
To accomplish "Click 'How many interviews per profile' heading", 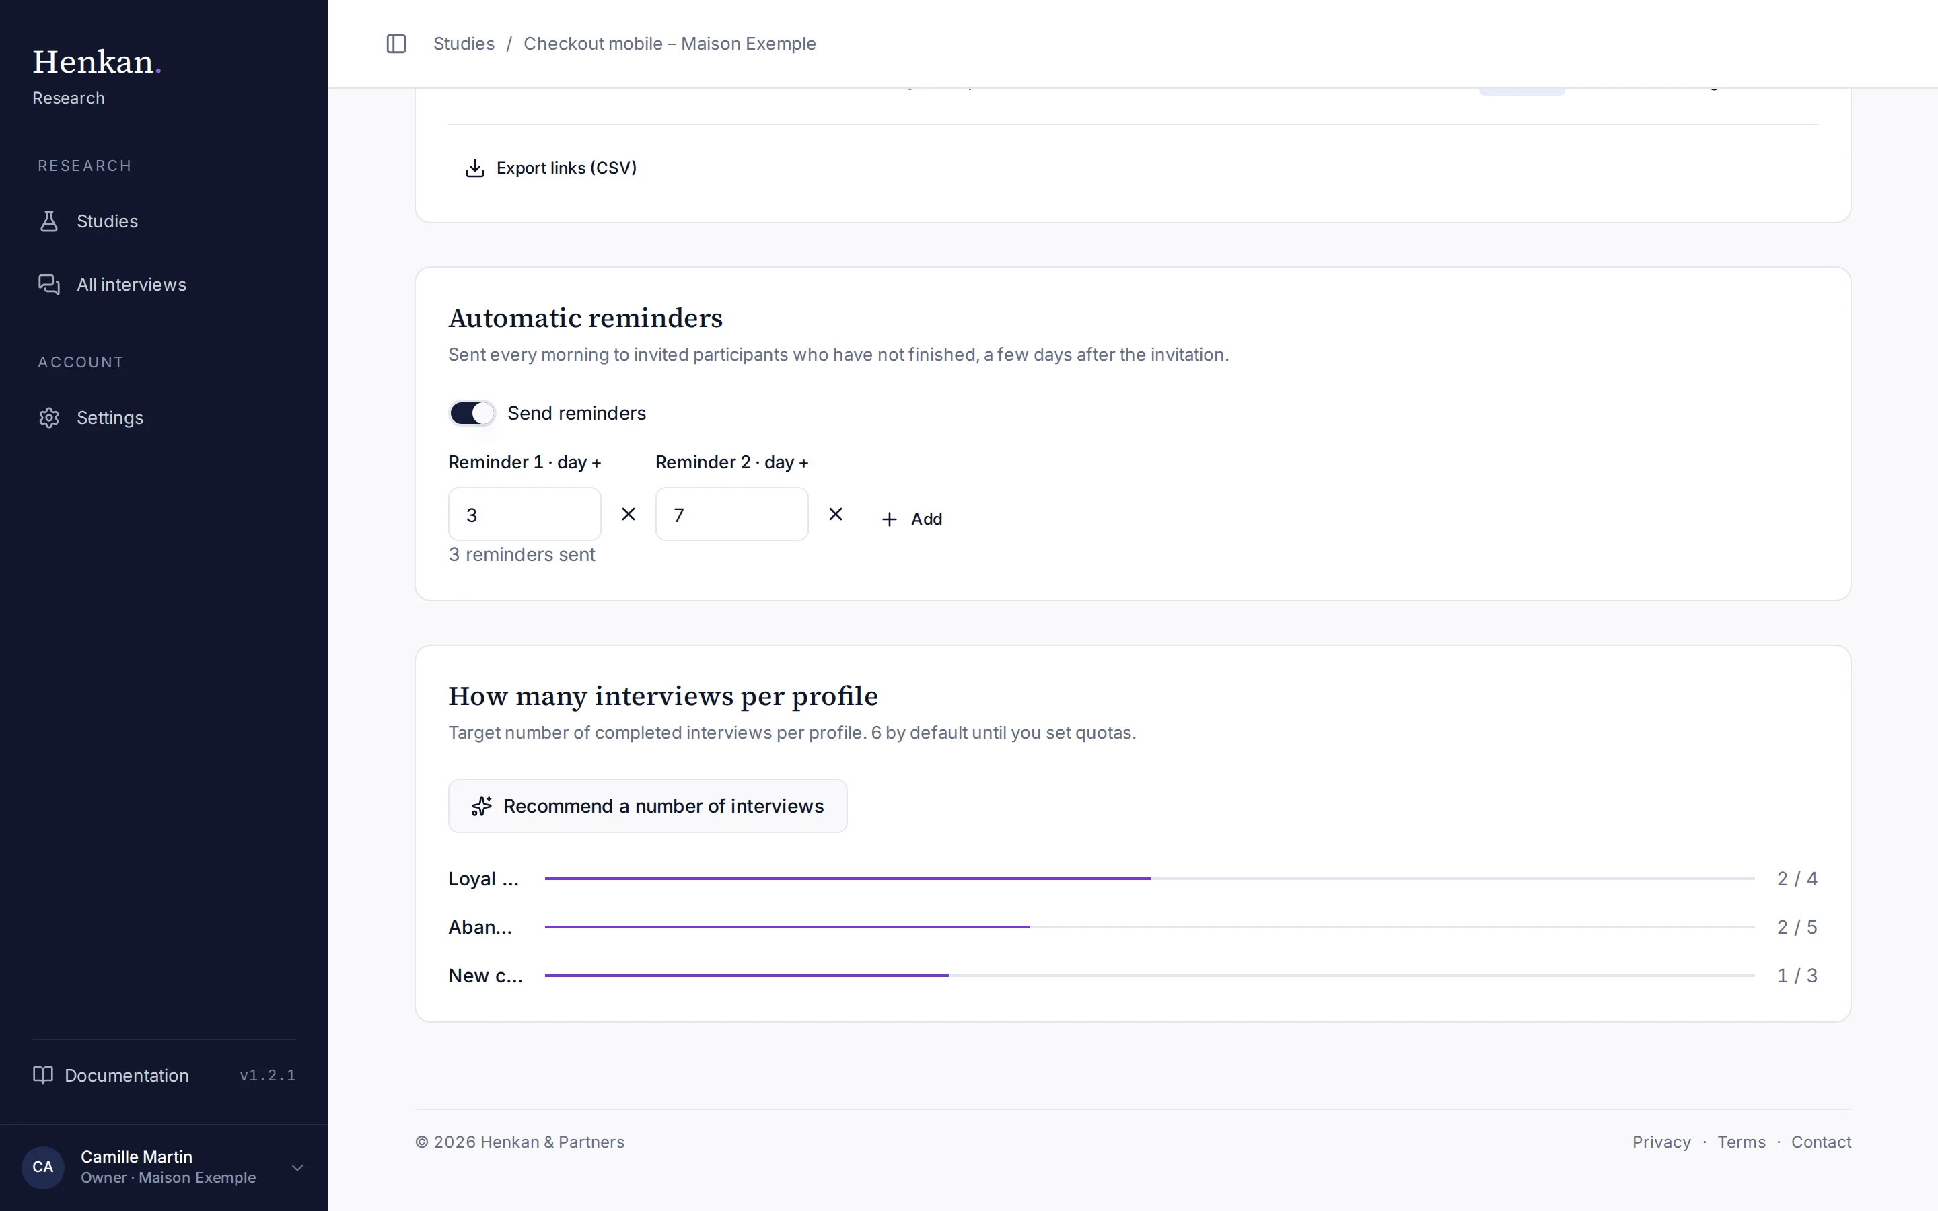I will pos(663,696).
